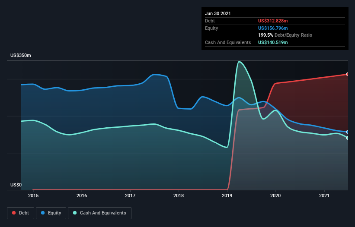Screen dimensions: 355x227
Task: Click Cash And Equivalents label in tooltip
Action: pos(228,42)
